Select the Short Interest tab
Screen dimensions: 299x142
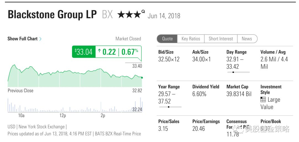(x=221, y=39)
